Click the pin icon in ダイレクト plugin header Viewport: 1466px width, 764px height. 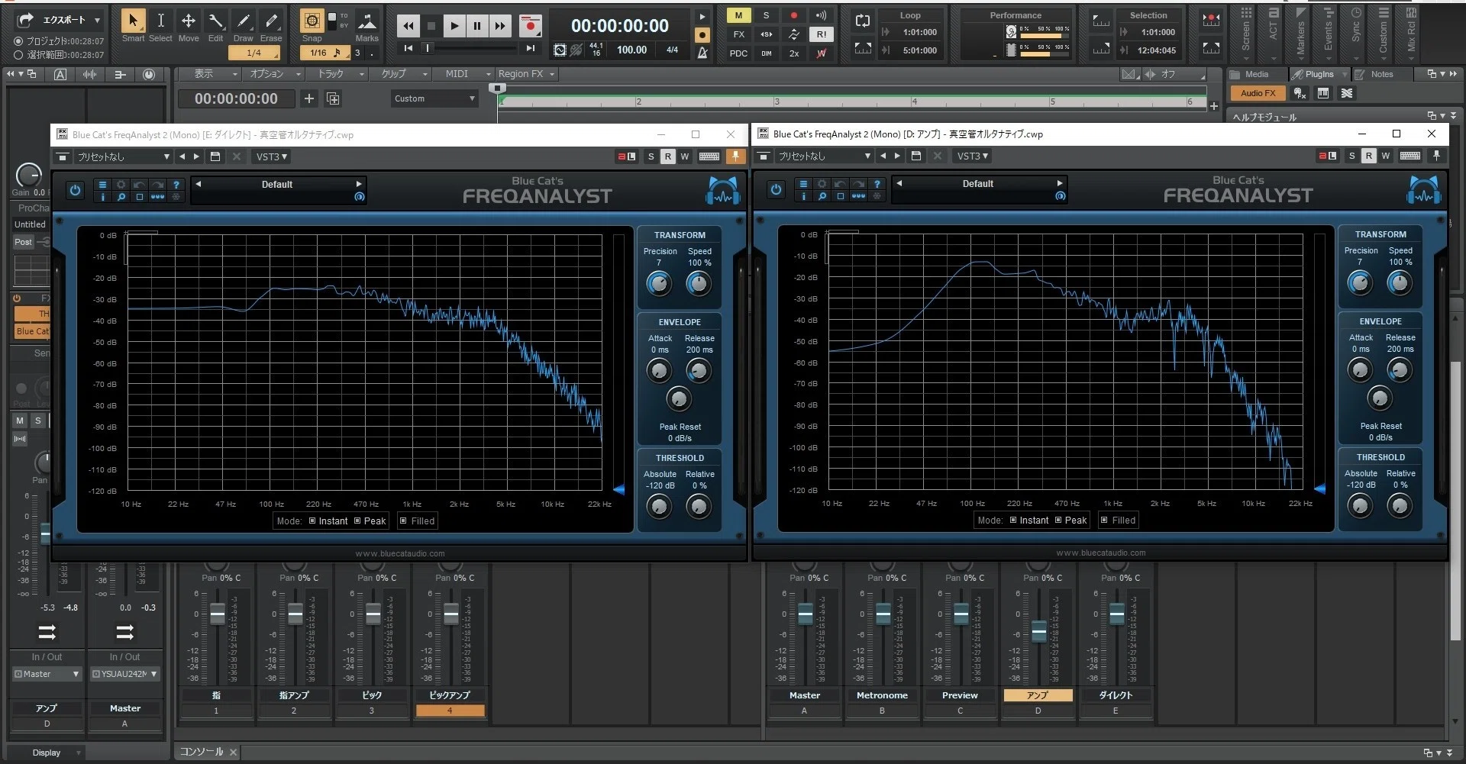(x=735, y=156)
